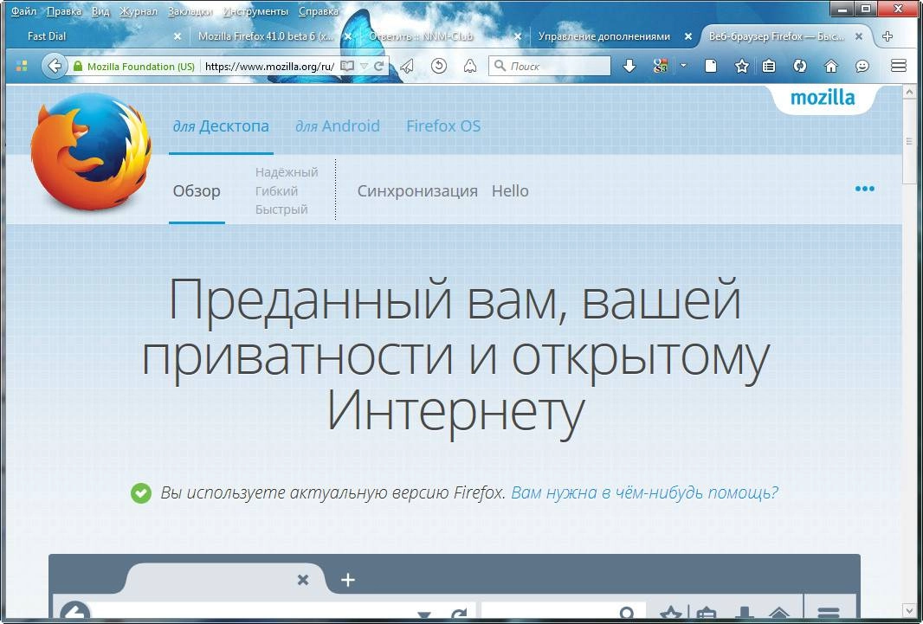
Task: Open the Firefox OS link
Action: tap(443, 125)
